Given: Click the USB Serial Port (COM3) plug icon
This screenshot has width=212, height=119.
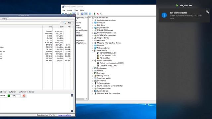Looking at the screenshot, I should click(98, 65).
